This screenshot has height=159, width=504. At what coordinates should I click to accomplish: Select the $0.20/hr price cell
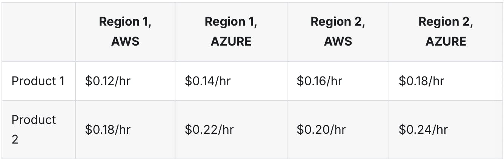point(321,130)
